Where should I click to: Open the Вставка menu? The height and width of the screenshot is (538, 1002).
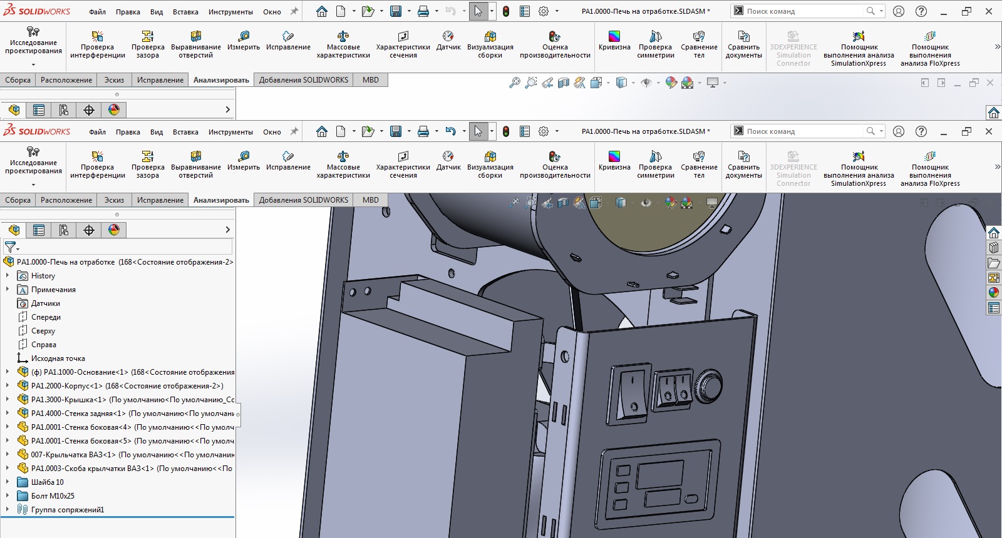coord(185,132)
